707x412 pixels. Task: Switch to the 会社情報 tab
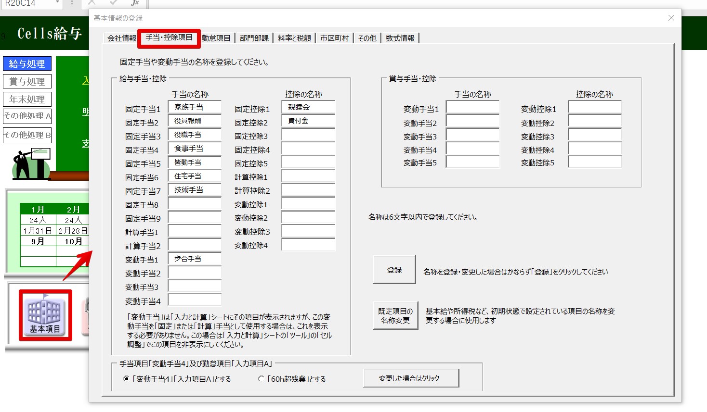tap(121, 38)
